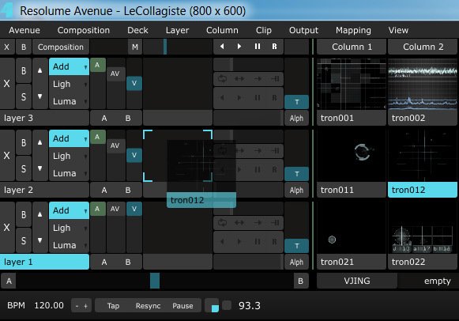
Task: Open layer 1 Luma blend dropdown
Action: [x=69, y=245]
